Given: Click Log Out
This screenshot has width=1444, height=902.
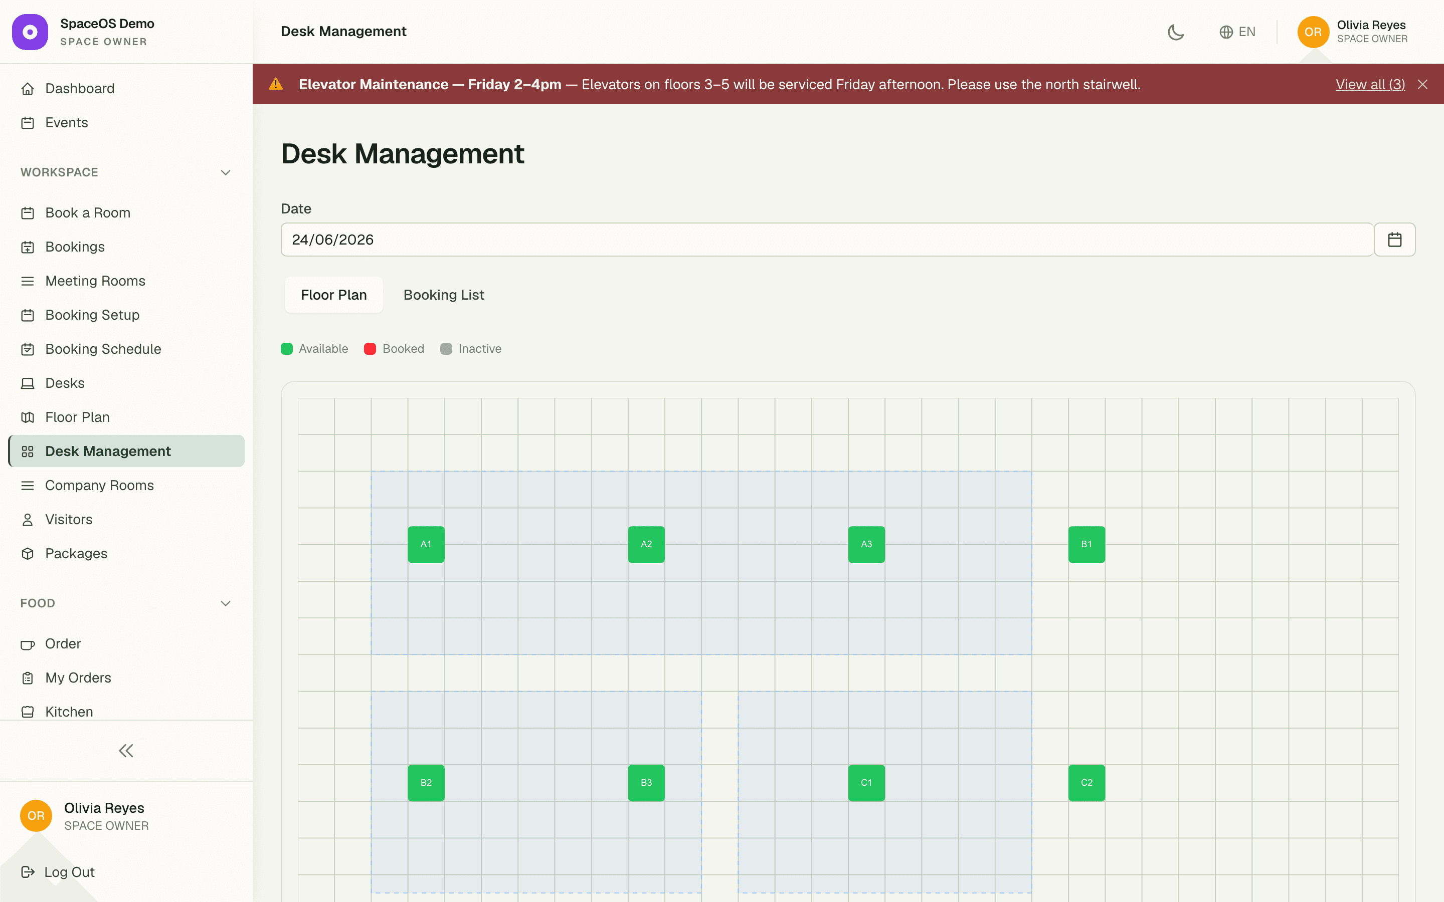Looking at the screenshot, I should click(59, 872).
